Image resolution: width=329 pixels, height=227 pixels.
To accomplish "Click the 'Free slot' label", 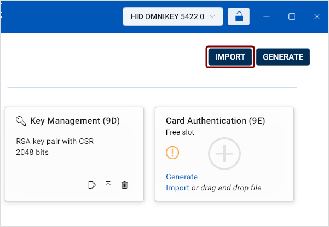I will tap(180, 132).
